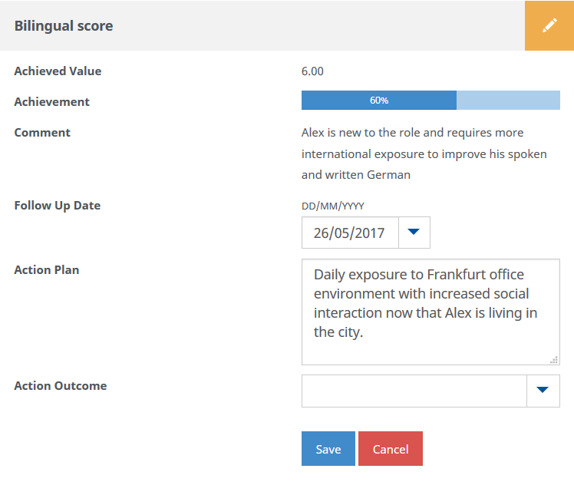Focus the date field showing 26/05/2017
574x495 pixels.
(350, 233)
